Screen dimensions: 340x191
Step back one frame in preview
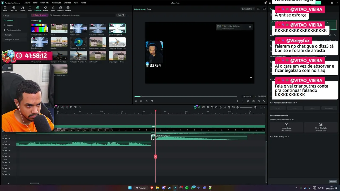136,101
